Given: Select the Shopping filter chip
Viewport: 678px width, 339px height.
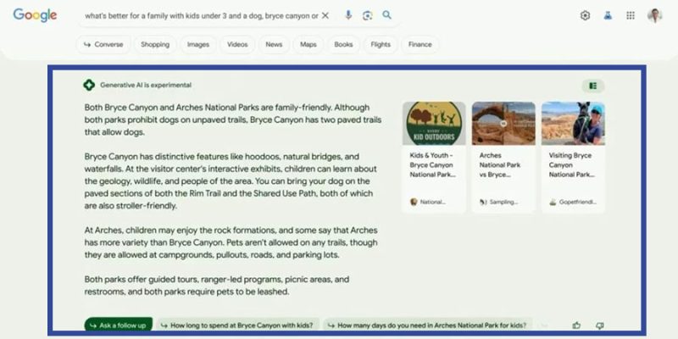Looking at the screenshot, I should coord(155,45).
